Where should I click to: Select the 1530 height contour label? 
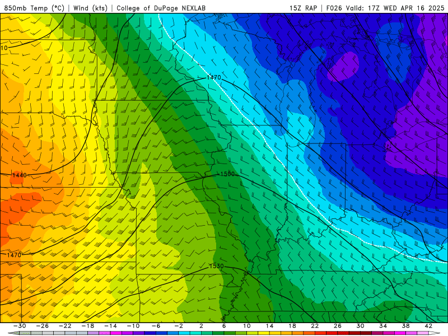tap(216, 266)
